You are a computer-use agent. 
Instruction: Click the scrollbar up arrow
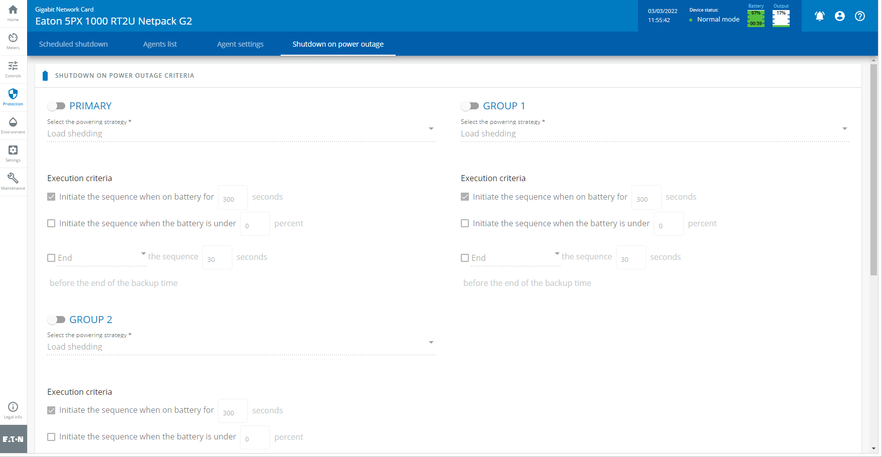click(873, 60)
